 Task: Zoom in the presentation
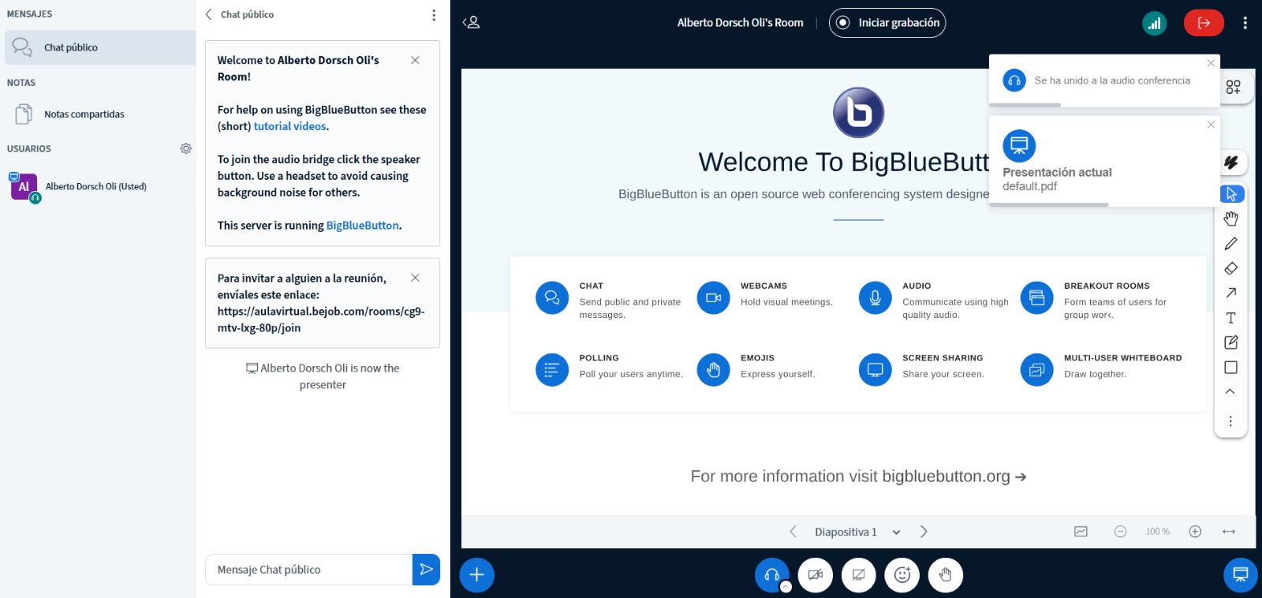[x=1195, y=532]
